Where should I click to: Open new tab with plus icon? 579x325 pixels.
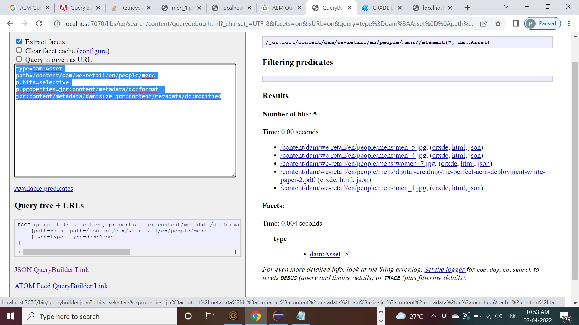pos(467,8)
